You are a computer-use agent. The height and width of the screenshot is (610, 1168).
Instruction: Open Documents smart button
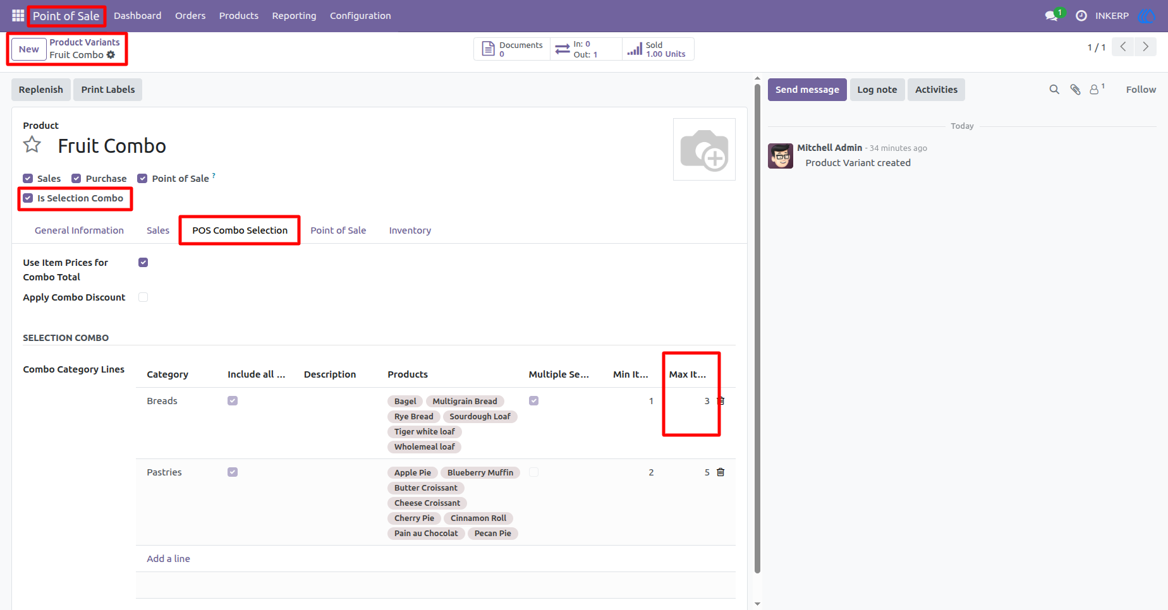512,49
